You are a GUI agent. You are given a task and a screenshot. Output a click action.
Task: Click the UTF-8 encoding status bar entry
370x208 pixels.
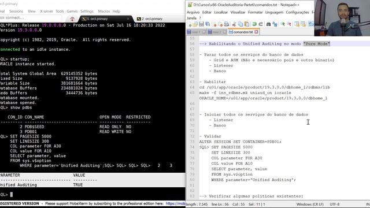[x=334, y=204]
